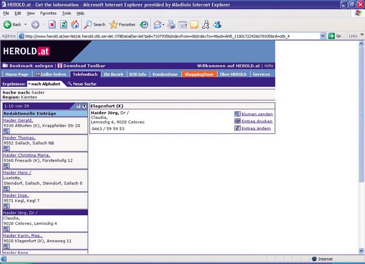Click the Edit page toolbar icon
Viewport: 365px width, 264px height.
(182, 24)
